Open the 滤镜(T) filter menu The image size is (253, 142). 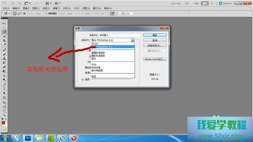pyautogui.click(x=57, y=8)
